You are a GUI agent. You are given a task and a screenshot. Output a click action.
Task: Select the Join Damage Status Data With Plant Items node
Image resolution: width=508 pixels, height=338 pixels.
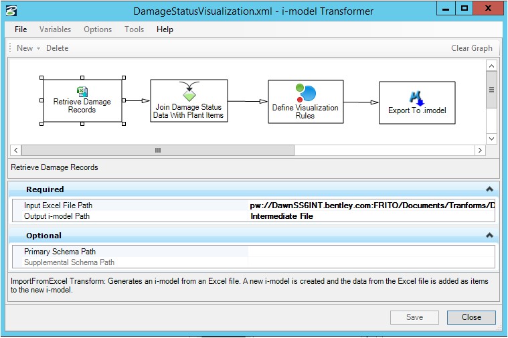[189, 101]
